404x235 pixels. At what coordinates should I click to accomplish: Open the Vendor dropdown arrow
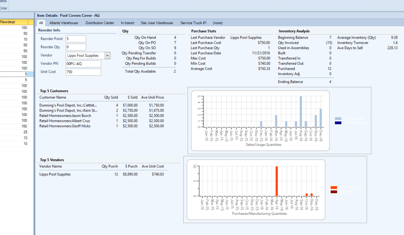[107, 55]
